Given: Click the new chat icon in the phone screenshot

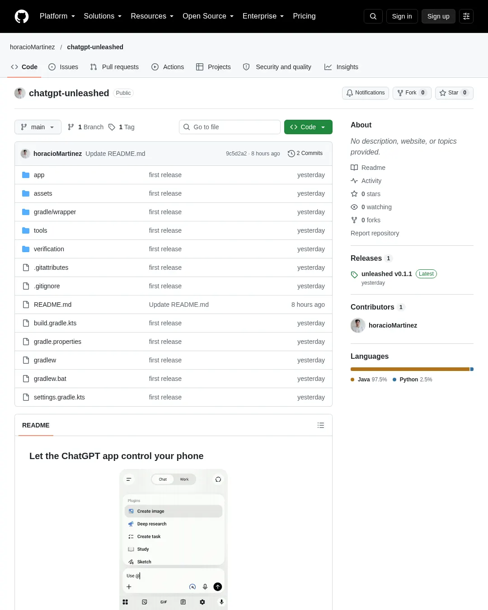Looking at the screenshot, I should pyautogui.click(x=218, y=479).
